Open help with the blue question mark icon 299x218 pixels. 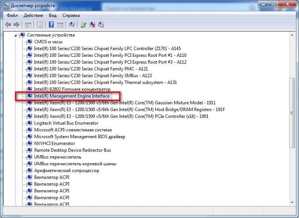pyautogui.click(x=51, y=24)
